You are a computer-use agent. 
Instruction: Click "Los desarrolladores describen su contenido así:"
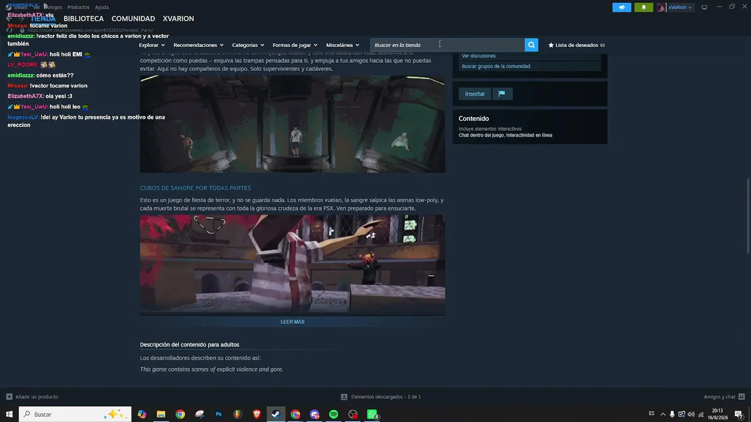click(200, 358)
